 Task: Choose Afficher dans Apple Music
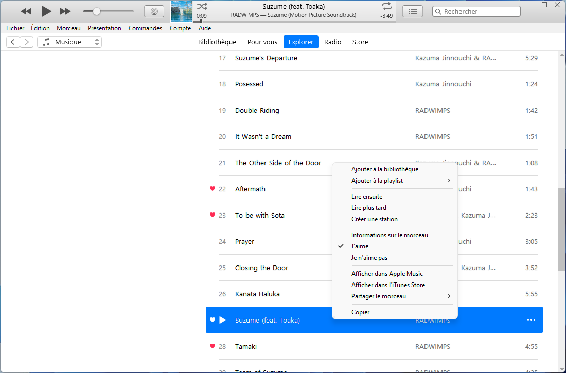(x=395, y=274)
